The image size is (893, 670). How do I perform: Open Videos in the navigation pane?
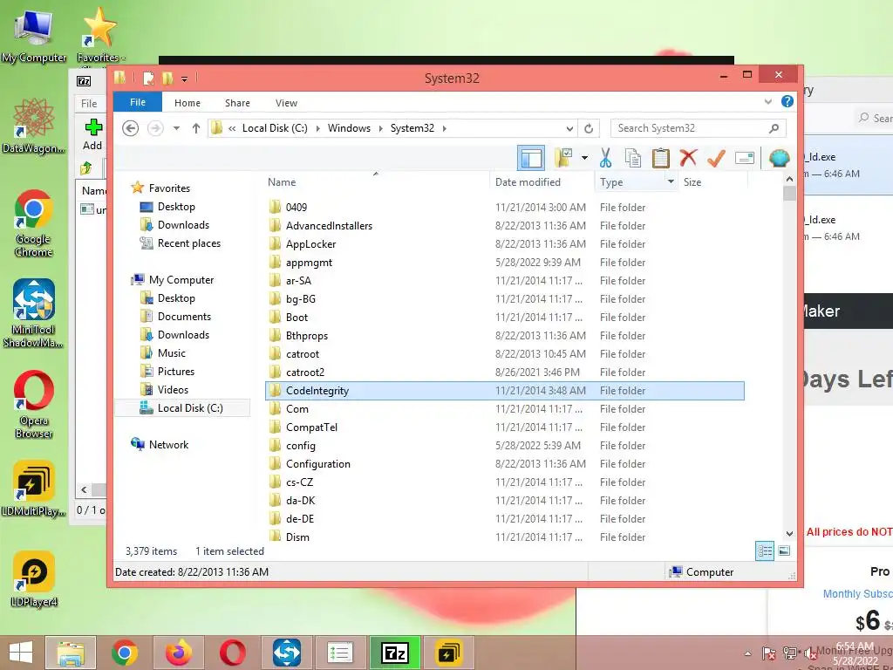[x=173, y=390]
